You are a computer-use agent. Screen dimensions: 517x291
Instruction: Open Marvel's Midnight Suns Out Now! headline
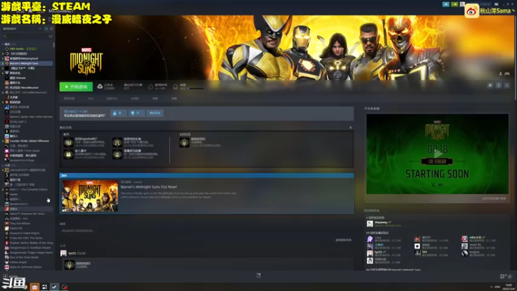pos(149,187)
